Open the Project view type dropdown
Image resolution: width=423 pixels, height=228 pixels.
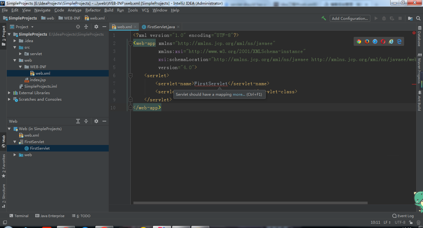22,27
